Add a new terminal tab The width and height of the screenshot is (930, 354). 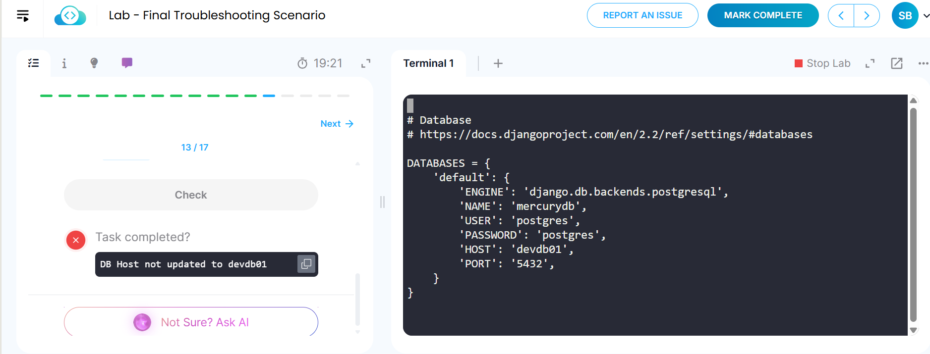click(x=498, y=63)
